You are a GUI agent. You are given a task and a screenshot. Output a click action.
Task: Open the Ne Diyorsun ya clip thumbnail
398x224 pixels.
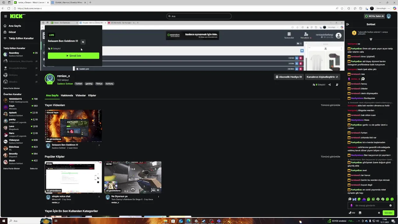[x=133, y=177]
